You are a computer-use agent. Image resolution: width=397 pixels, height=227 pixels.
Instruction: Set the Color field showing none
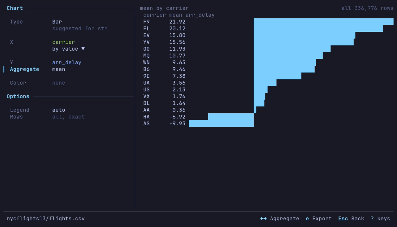59,83
